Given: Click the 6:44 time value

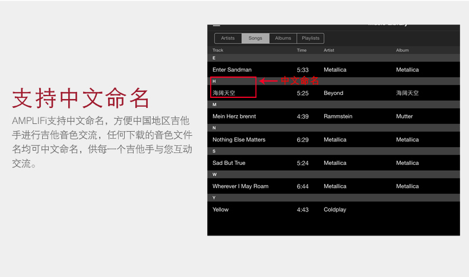Looking at the screenshot, I should pos(303,186).
